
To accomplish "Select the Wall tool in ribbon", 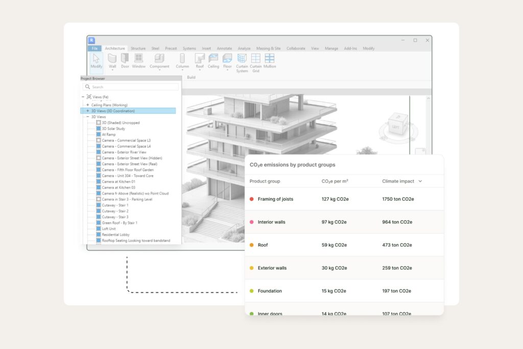I will tap(112, 59).
